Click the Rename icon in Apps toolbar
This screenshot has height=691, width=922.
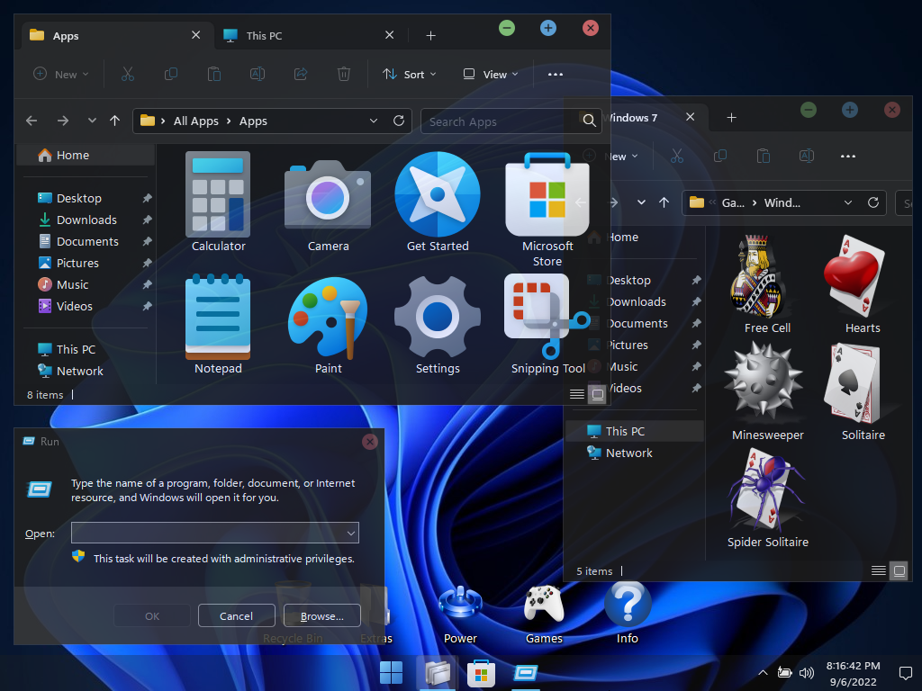258,74
